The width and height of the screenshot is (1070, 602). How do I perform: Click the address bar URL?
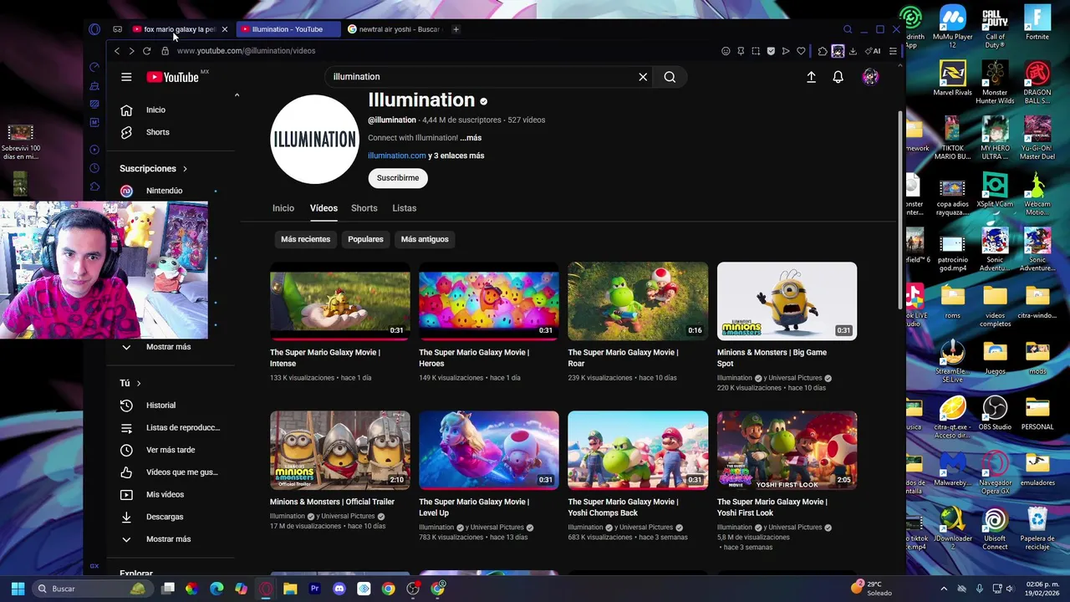tap(246, 51)
